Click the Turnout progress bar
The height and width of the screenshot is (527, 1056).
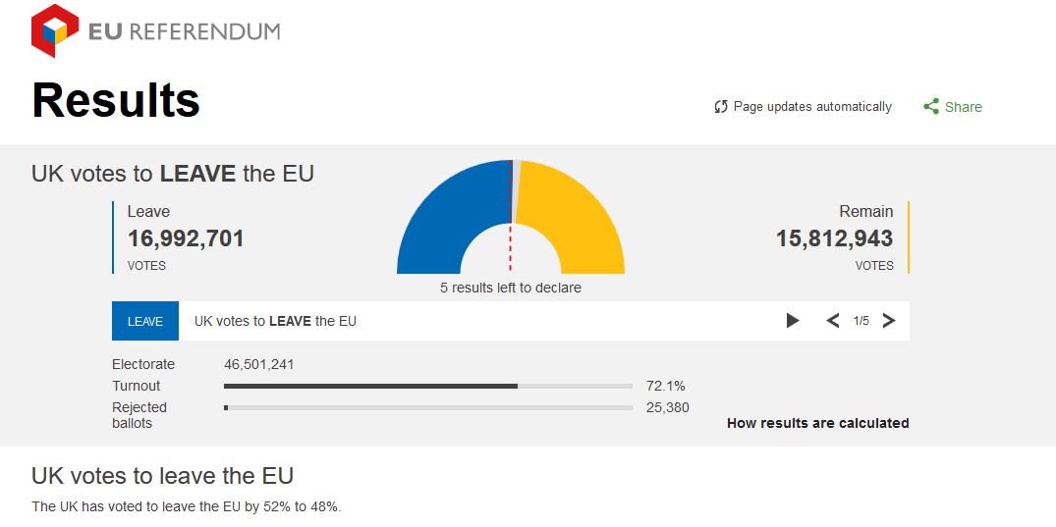click(x=428, y=386)
